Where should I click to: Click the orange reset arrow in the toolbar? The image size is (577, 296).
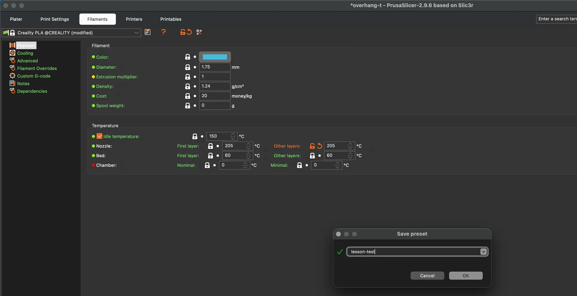pos(189,32)
